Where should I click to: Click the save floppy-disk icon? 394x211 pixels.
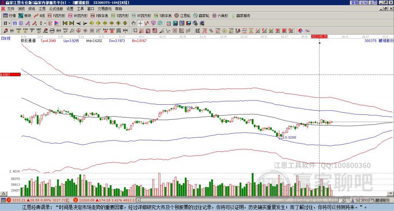point(189,23)
